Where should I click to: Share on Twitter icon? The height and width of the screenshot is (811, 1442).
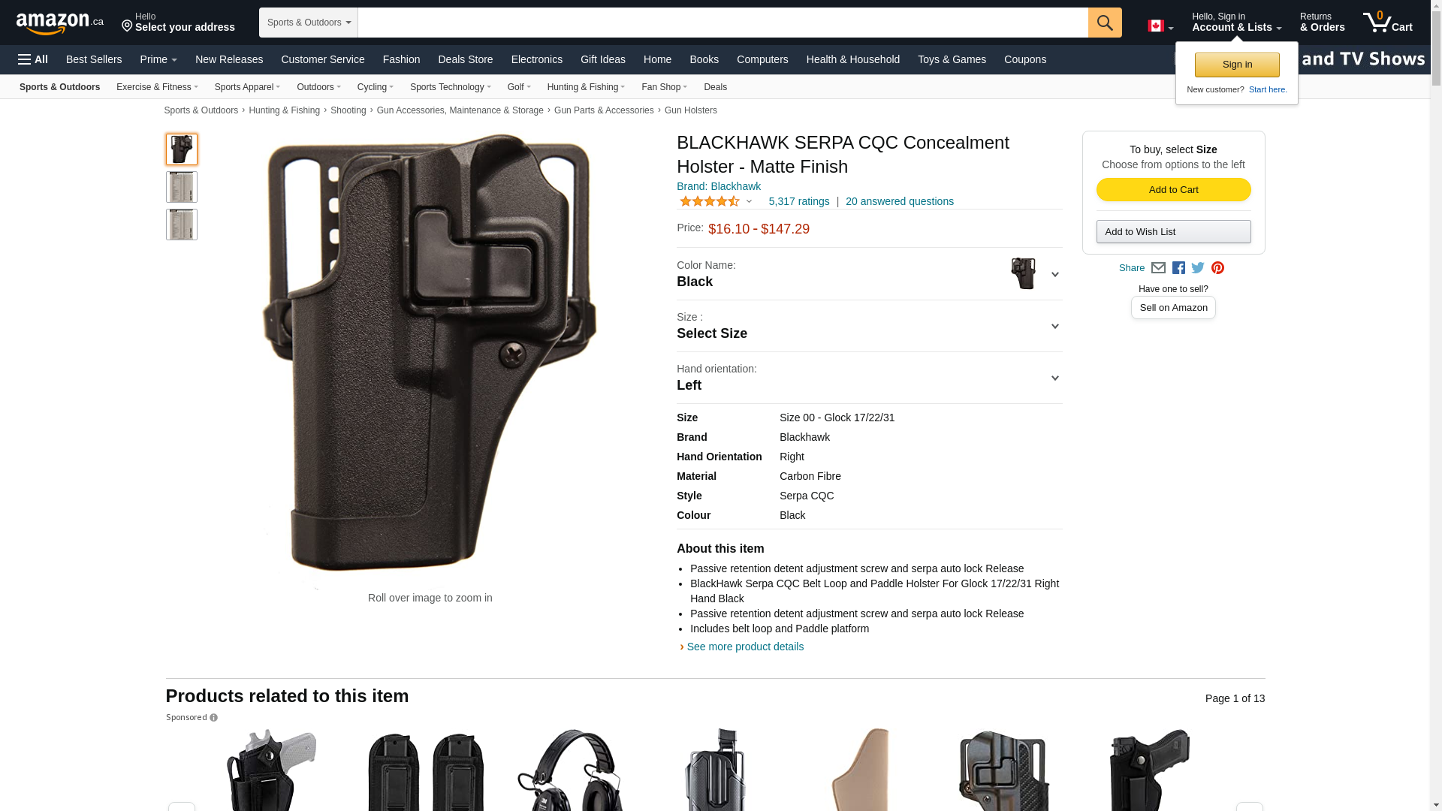tap(1198, 268)
